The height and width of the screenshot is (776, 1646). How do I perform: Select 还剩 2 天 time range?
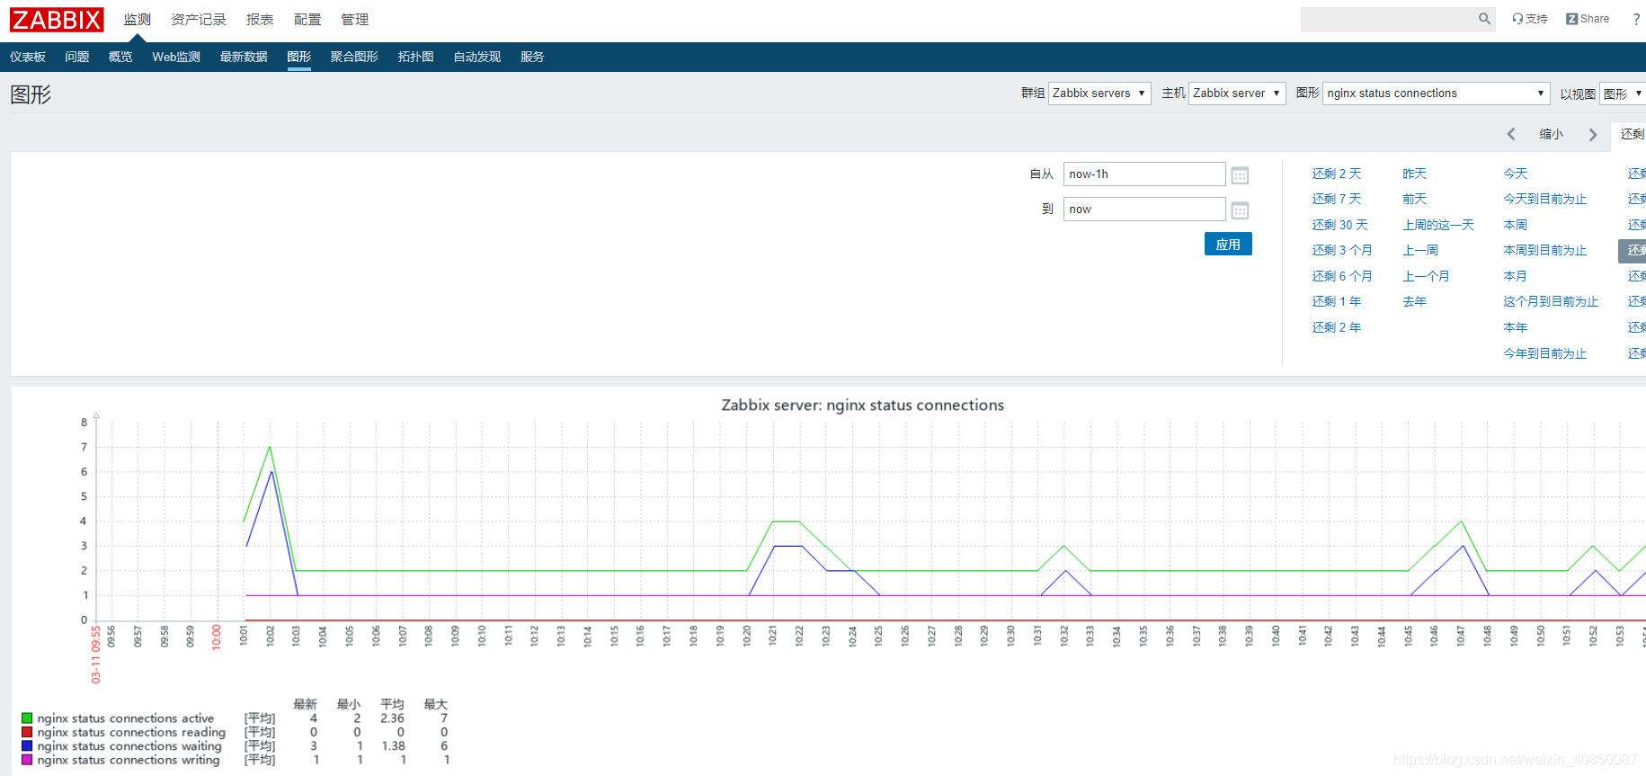1337,174
